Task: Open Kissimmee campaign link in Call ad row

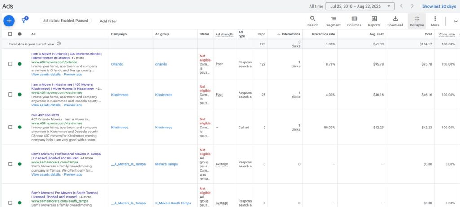Action: [x=119, y=127]
